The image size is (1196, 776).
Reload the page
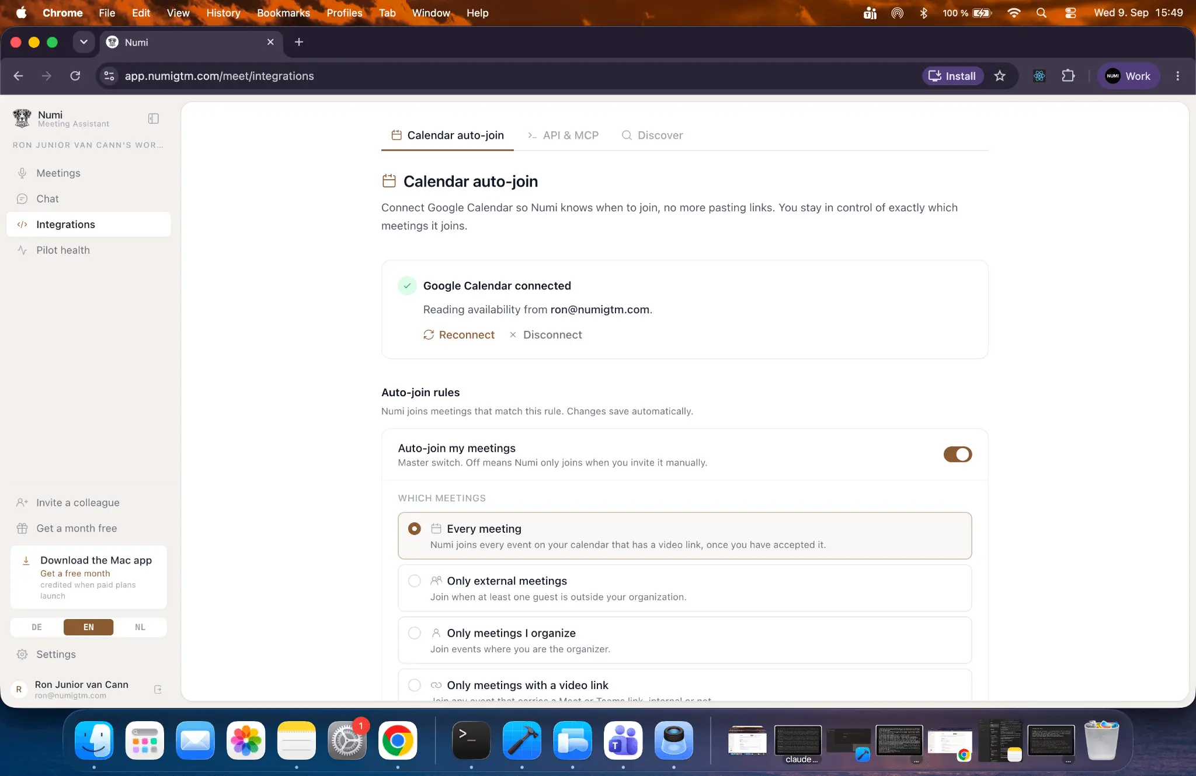pos(75,76)
